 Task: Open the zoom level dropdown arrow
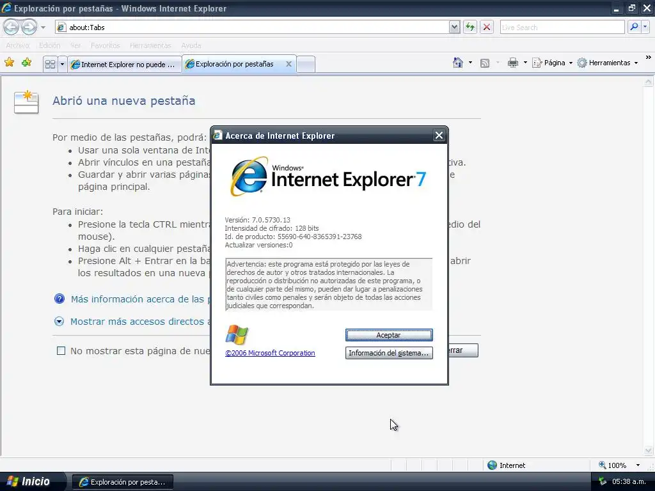pyautogui.click(x=638, y=465)
